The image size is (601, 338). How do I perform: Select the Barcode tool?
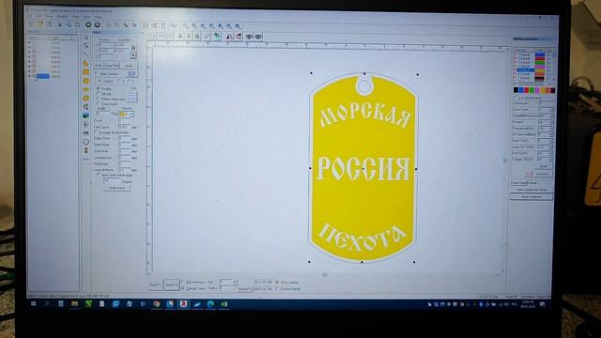pos(85,133)
